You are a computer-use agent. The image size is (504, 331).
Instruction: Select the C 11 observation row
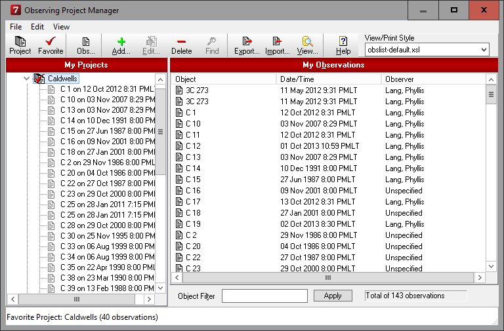click(329, 135)
